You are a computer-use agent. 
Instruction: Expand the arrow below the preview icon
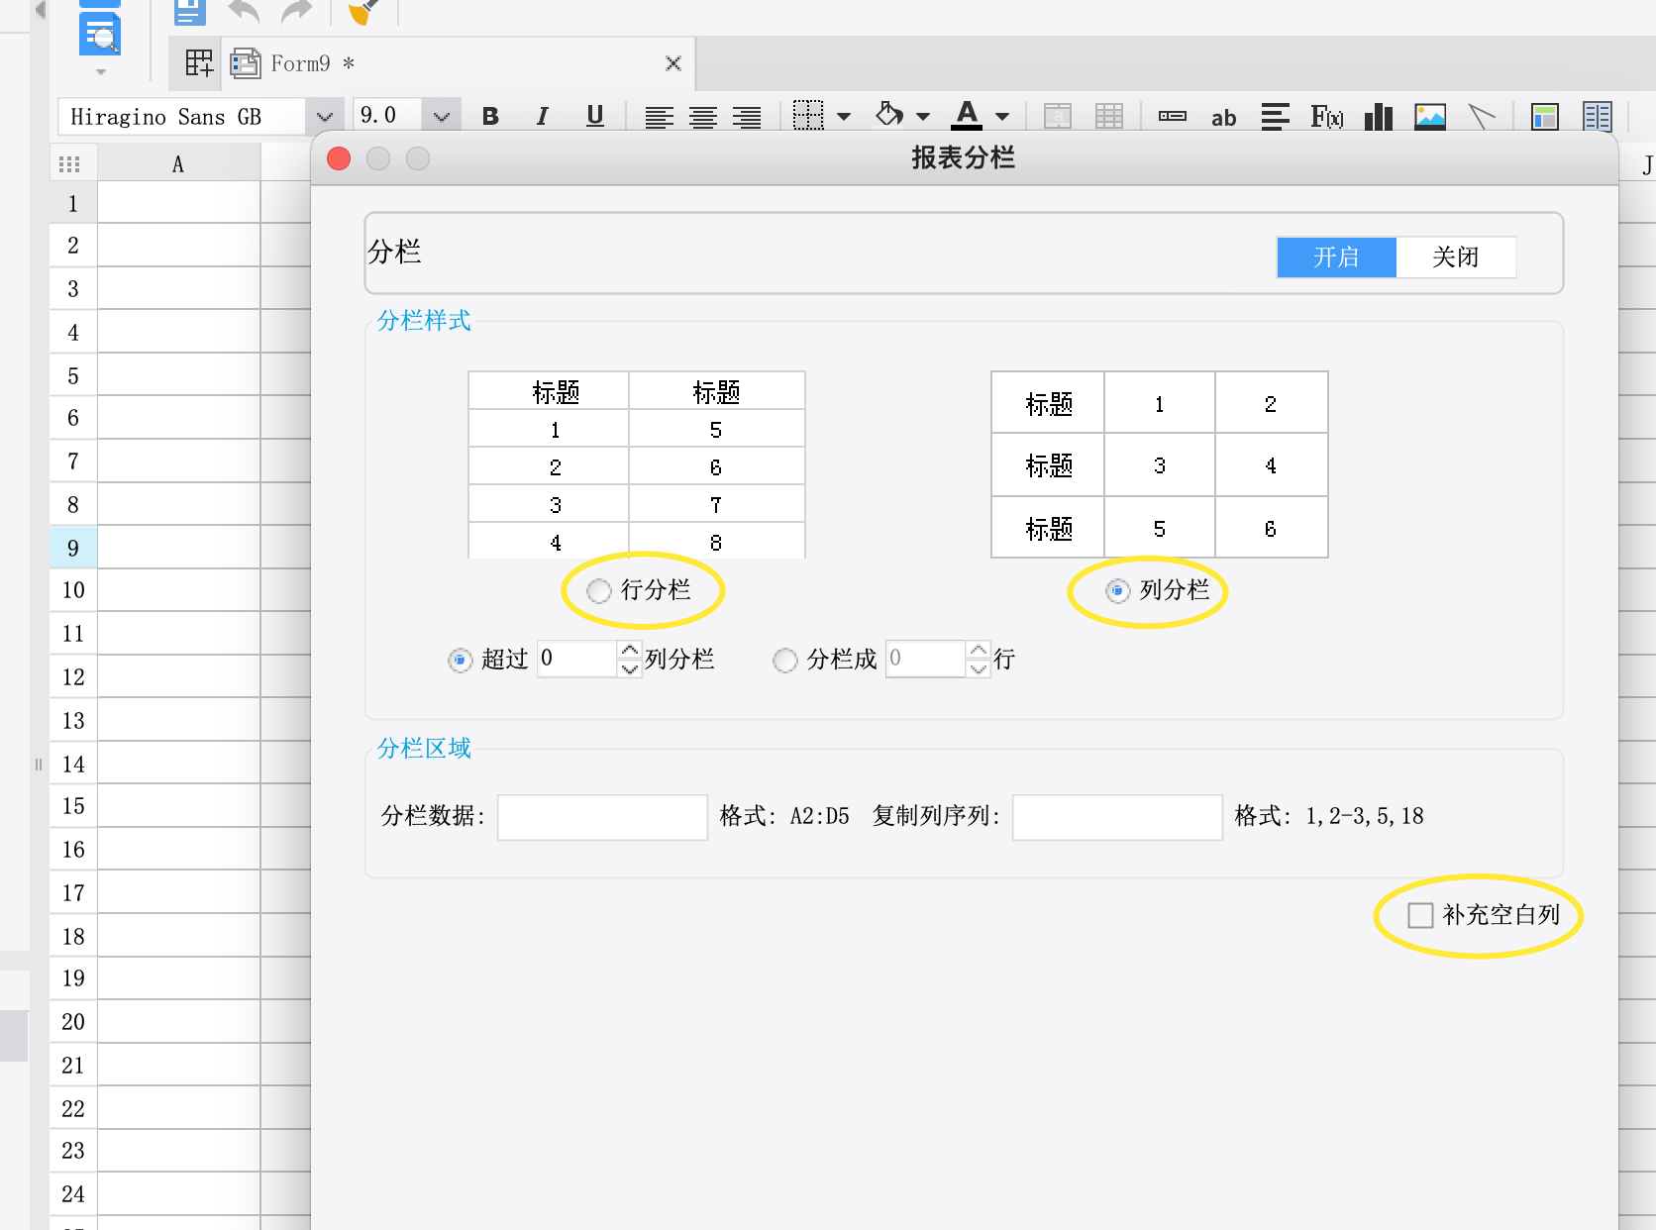[x=100, y=72]
